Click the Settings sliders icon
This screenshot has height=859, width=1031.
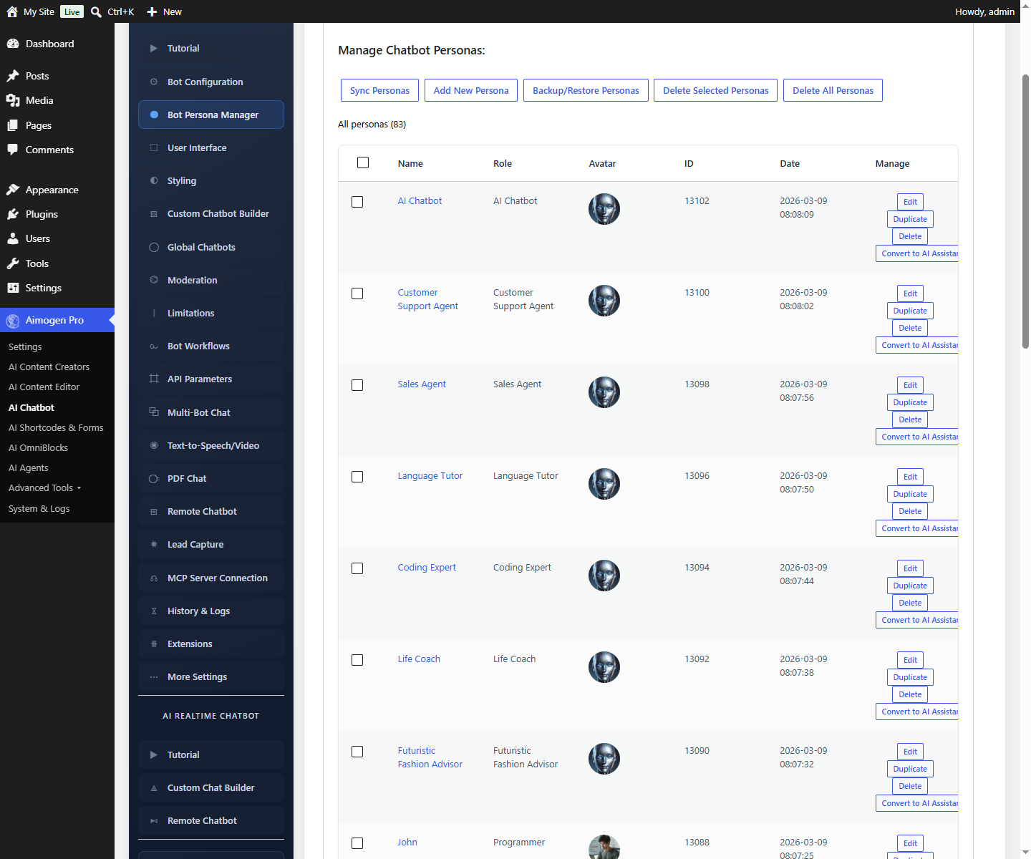13,288
